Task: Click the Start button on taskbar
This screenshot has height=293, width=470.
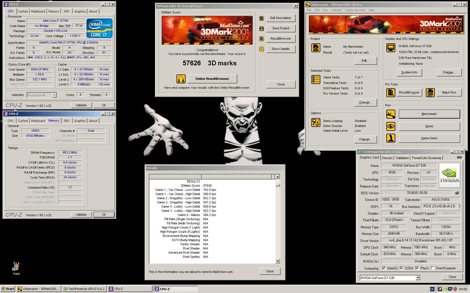Action: click(8, 289)
